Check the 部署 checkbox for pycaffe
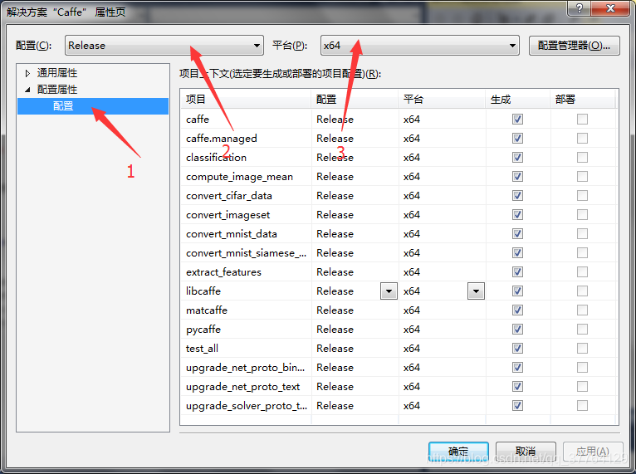The height and width of the screenshot is (474, 636). pos(583,329)
